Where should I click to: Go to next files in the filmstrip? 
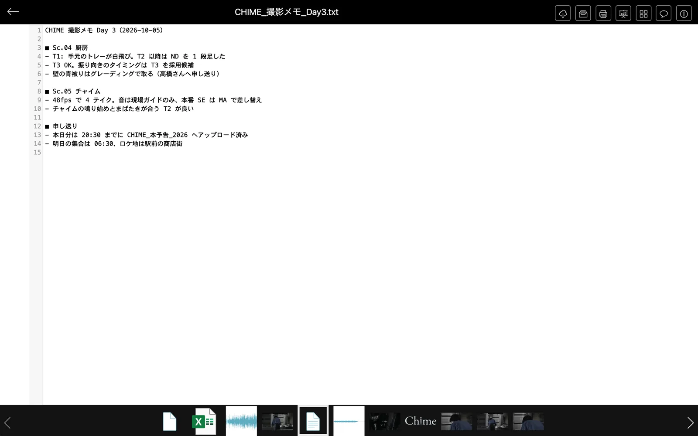pyautogui.click(x=690, y=422)
